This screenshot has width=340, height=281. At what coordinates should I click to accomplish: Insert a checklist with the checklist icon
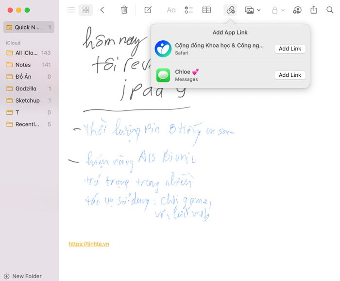point(188,10)
